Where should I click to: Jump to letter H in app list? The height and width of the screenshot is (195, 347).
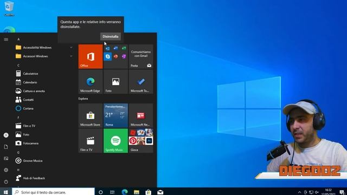[18, 170]
